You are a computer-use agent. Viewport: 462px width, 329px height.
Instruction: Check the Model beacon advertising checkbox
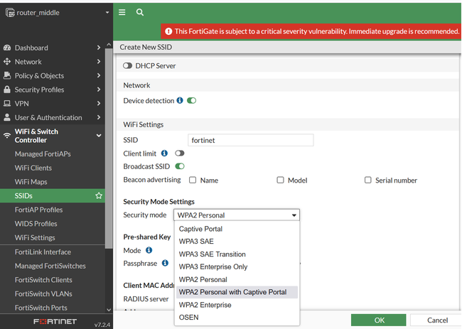tap(280, 180)
